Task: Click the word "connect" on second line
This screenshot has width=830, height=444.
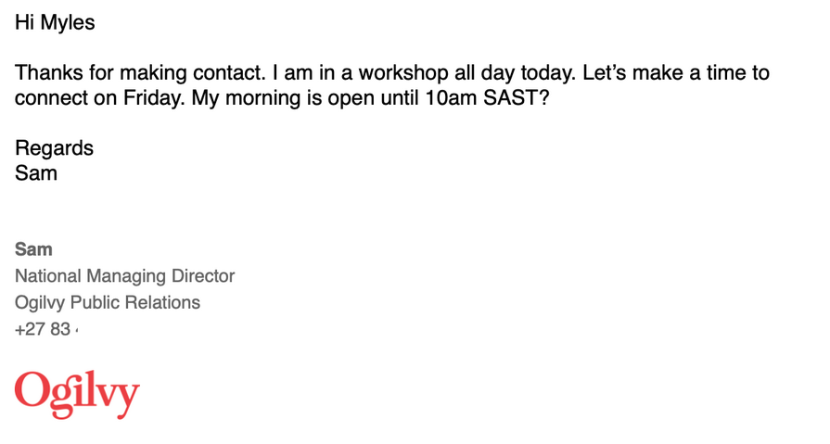Action: [50, 98]
